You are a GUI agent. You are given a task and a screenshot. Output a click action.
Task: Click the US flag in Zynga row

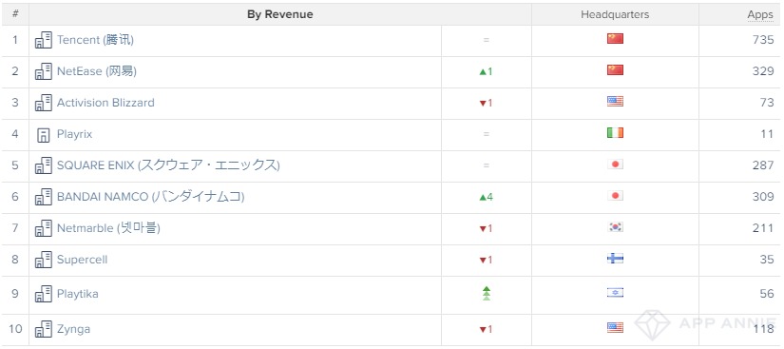[615, 328]
